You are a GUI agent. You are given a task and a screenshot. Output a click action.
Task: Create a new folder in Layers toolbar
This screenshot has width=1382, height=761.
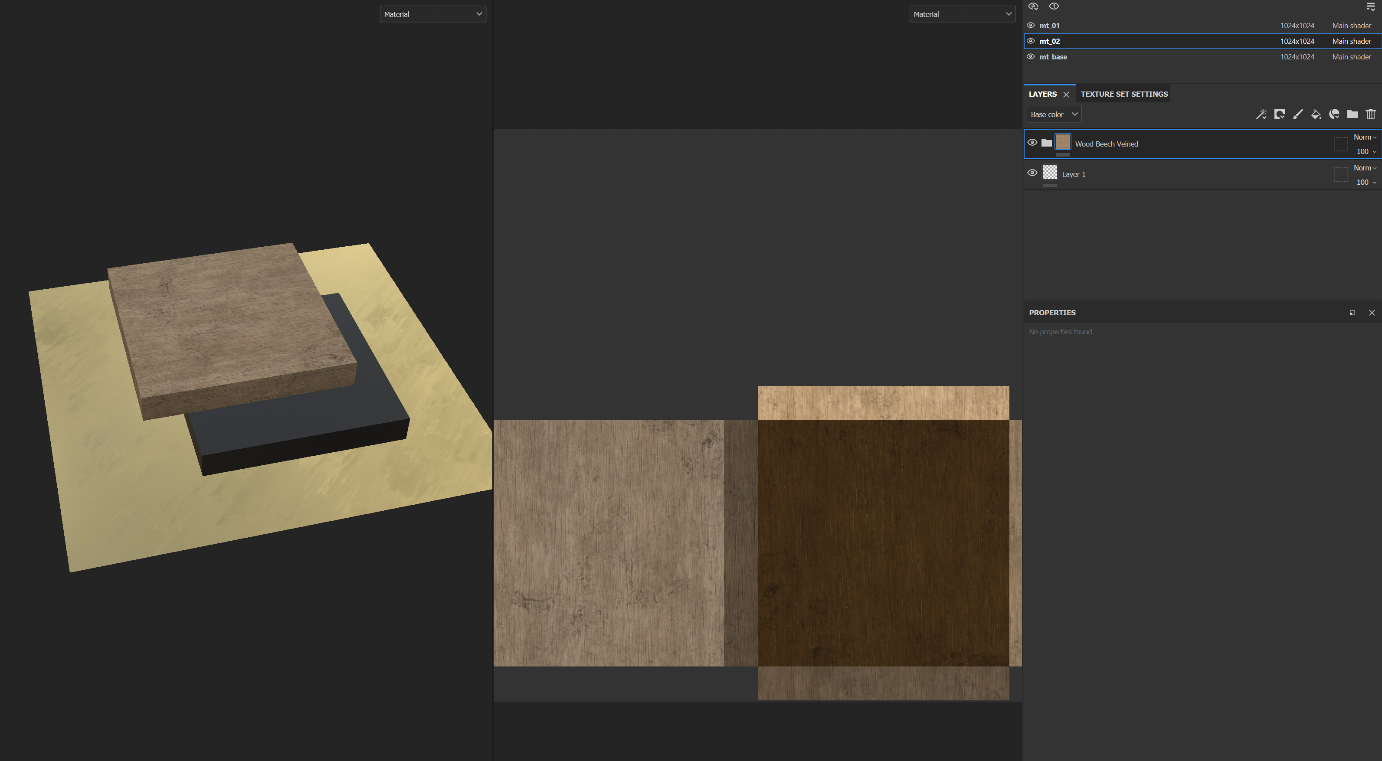click(x=1352, y=114)
